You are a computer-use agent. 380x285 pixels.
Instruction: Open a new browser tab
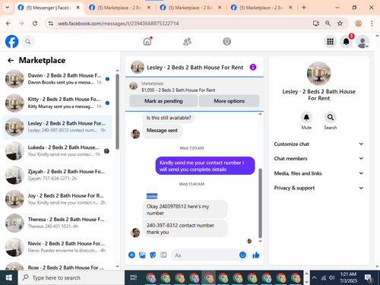pos(304,8)
